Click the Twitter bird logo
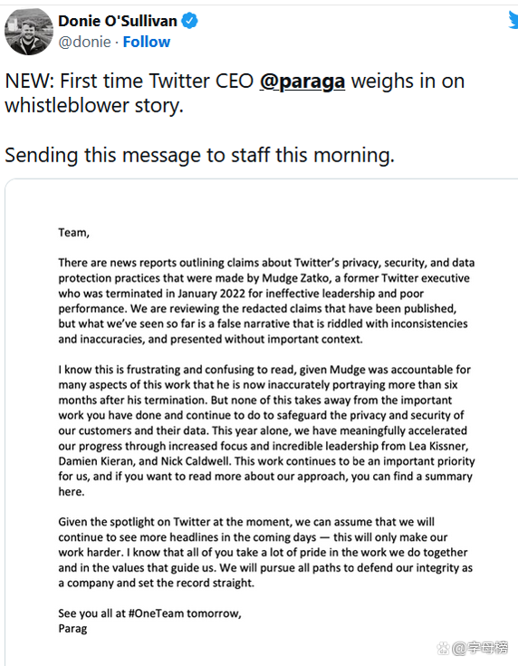 coord(513,19)
